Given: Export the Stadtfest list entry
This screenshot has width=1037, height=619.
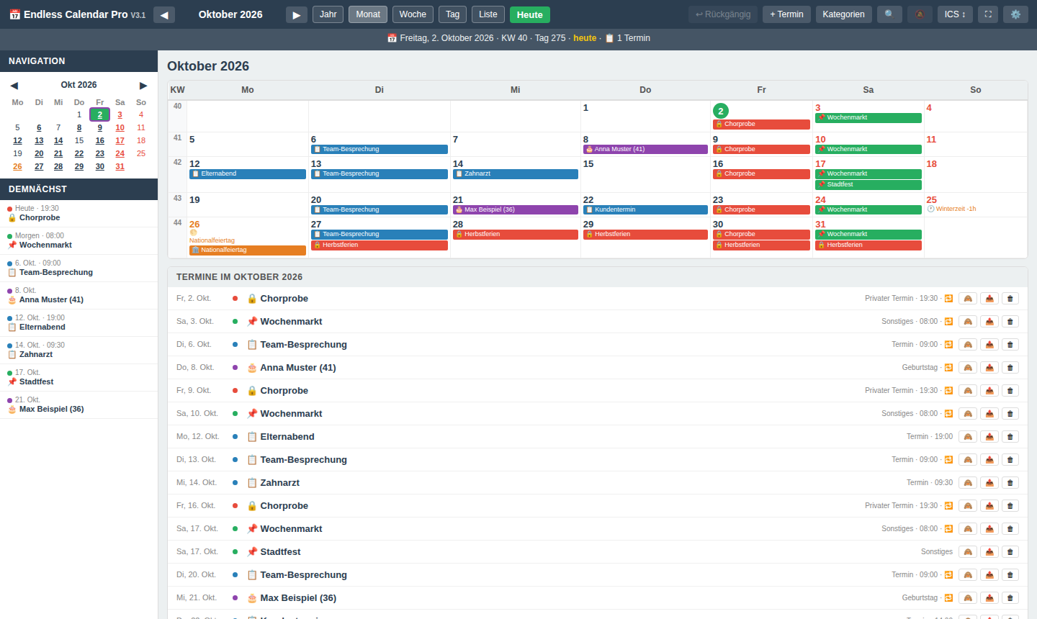Looking at the screenshot, I should pyautogui.click(x=989, y=551).
